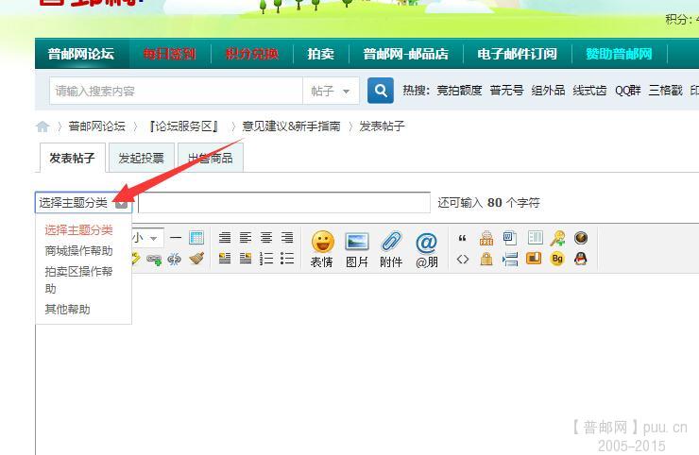
Task: Click the orange picture frame icon
Action: [534, 259]
